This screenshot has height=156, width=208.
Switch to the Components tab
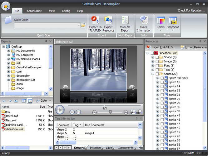126,148
